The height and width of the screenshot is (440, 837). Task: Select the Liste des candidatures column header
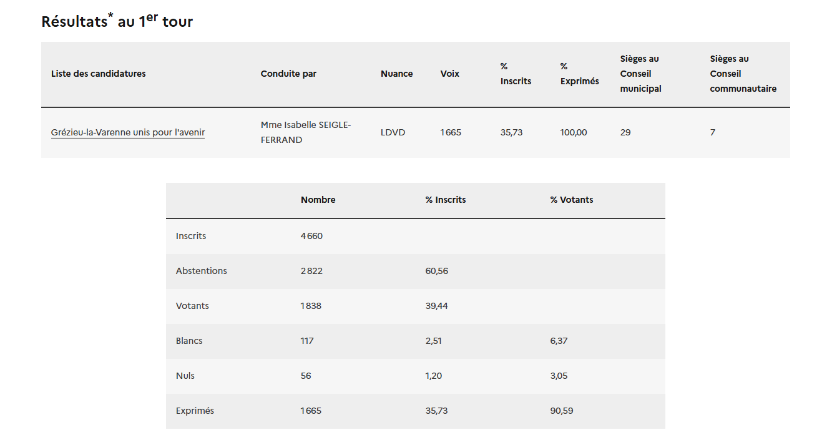(98, 74)
